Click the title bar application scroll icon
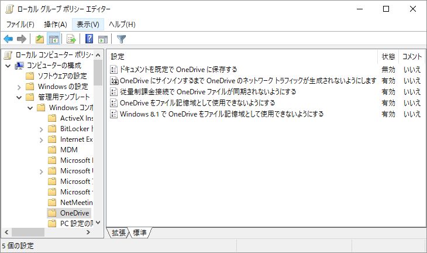 coord(9,9)
